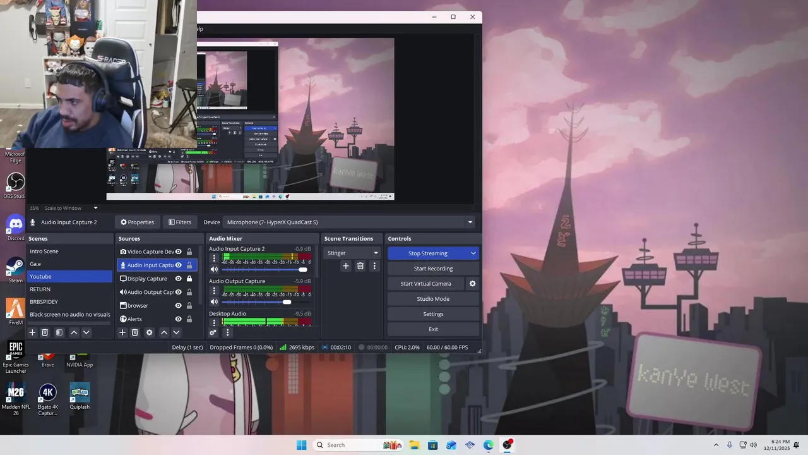The image size is (808, 455).
Task: Open options menu for Audio Output Capture
Action: (x=214, y=291)
